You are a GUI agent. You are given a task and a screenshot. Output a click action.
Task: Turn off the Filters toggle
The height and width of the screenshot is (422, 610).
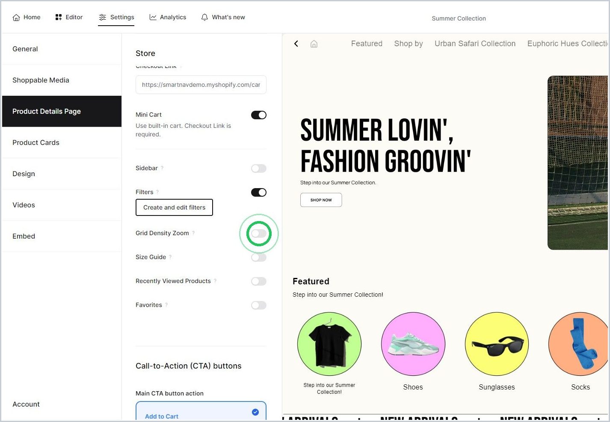(x=259, y=192)
